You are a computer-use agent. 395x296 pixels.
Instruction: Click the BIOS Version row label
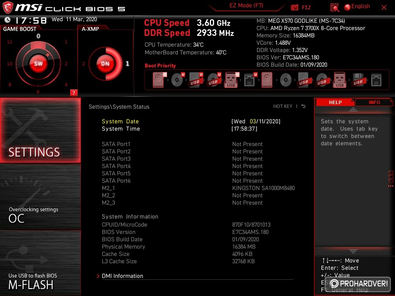click(x=118, y=232)
